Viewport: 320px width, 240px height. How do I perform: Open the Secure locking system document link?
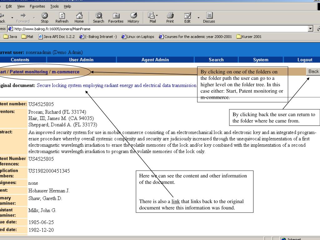point(117,85)
